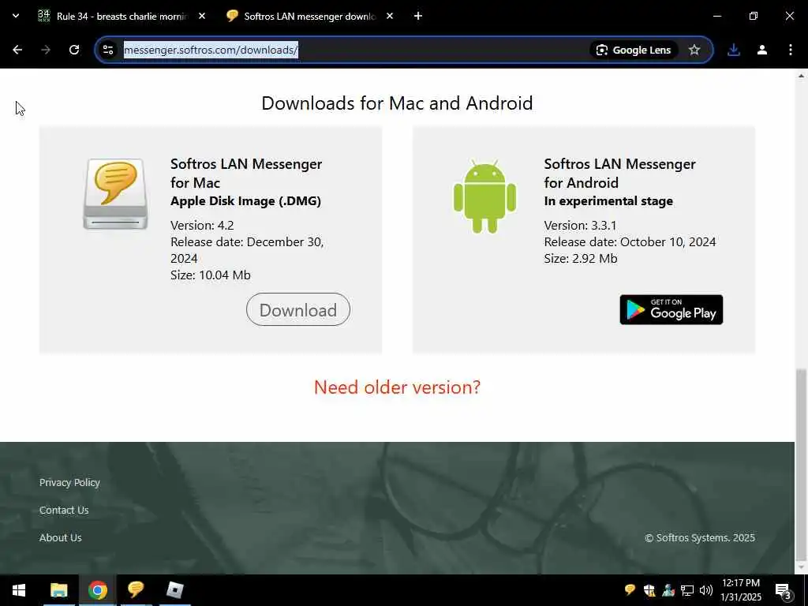Click the scrollbar up arrow
808x606 pixels.
(801, 76)
